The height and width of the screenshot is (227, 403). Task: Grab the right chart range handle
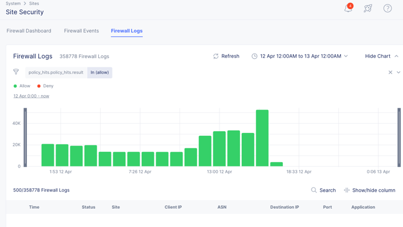tap(399, 137)
